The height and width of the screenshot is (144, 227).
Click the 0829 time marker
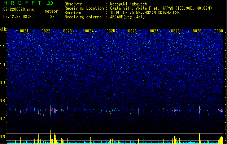point(197,31)
